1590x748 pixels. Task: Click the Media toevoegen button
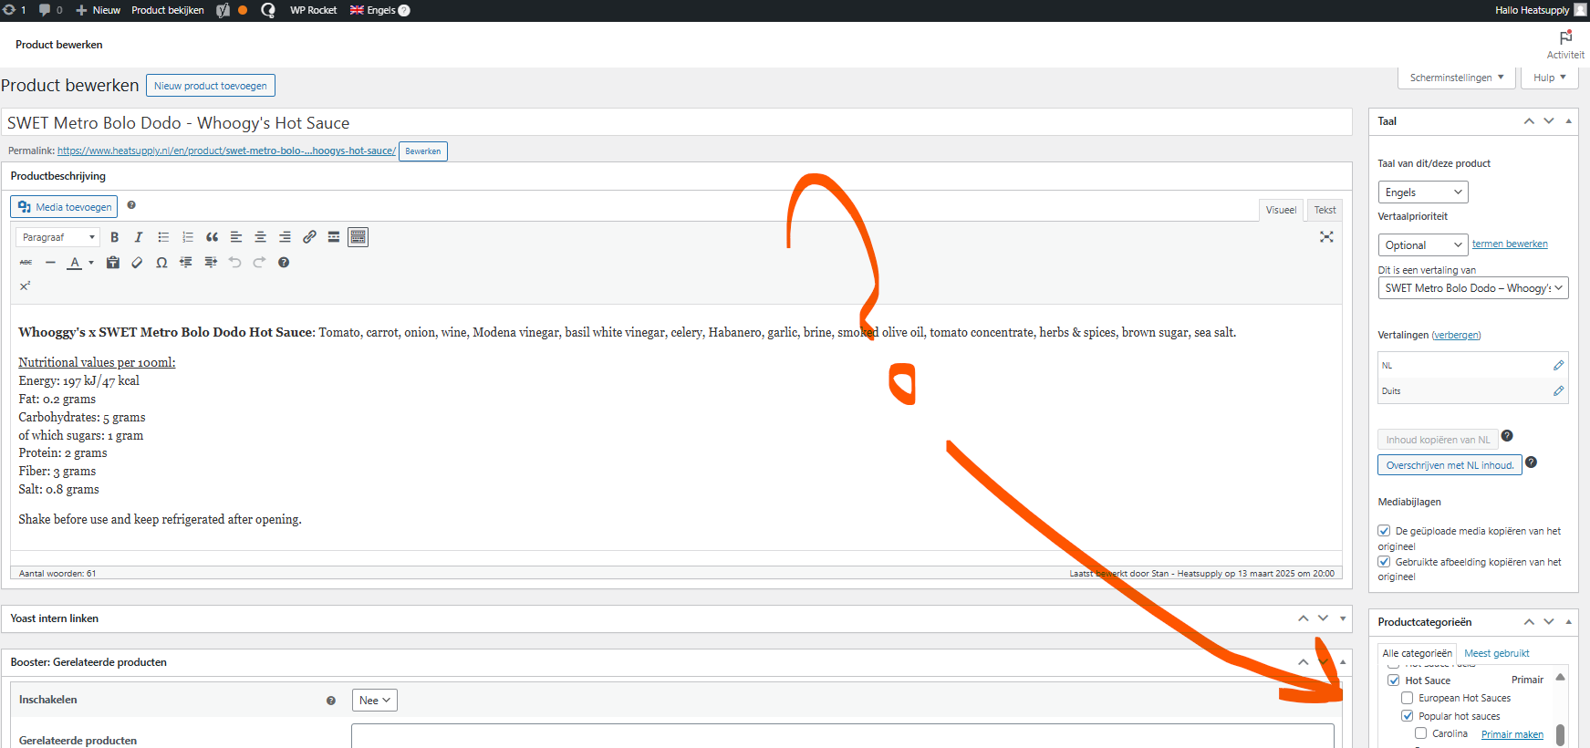(x=64, y=207)
